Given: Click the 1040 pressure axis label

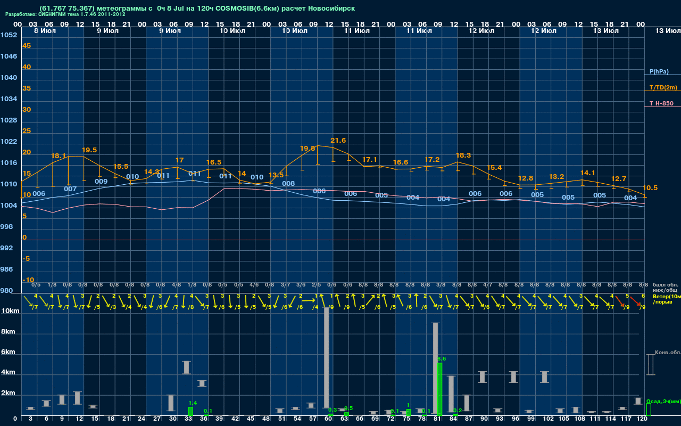Looking at the screenshot, I should (8, 78).
